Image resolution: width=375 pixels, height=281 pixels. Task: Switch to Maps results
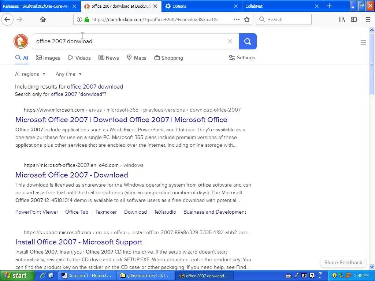(137, 58)
